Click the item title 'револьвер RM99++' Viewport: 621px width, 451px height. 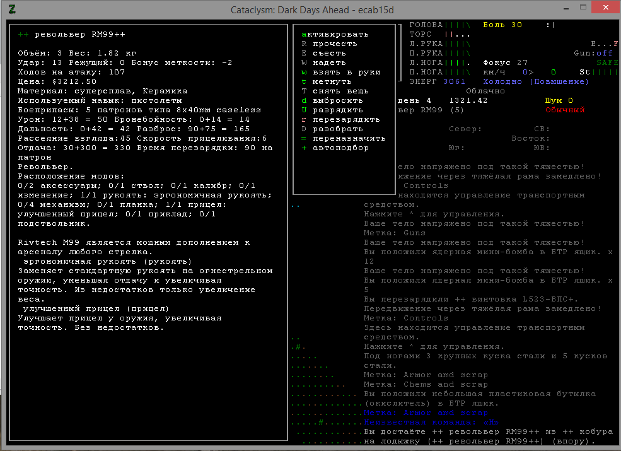(x=80, y=35)
